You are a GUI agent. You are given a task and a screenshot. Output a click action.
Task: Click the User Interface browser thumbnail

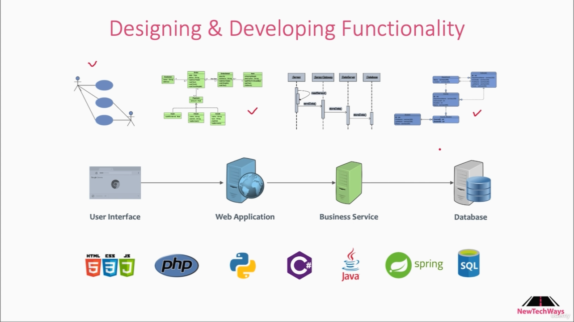115,182
